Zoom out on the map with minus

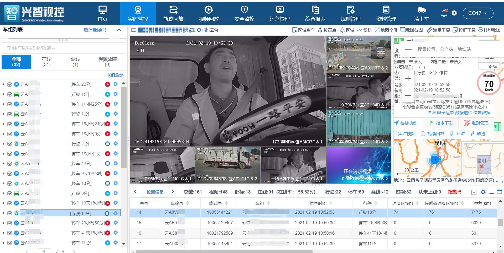coord(408,95)
